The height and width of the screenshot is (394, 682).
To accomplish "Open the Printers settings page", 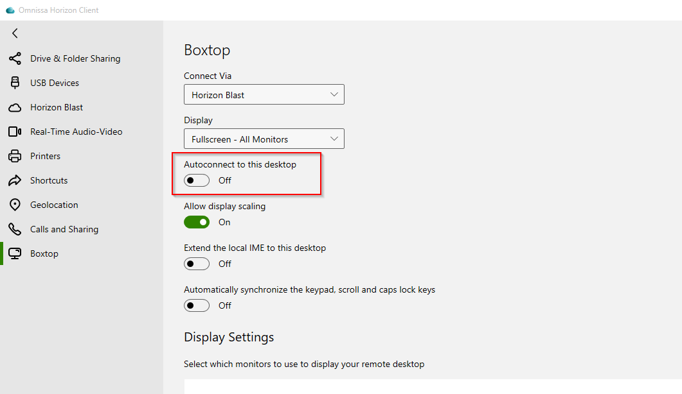I will coord(82,156).
